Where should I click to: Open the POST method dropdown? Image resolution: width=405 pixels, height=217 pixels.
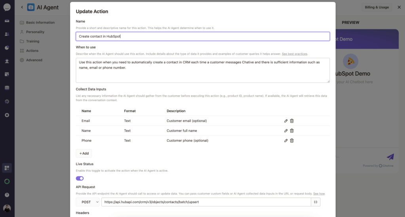pyautogui.click(x=87, y=202)
